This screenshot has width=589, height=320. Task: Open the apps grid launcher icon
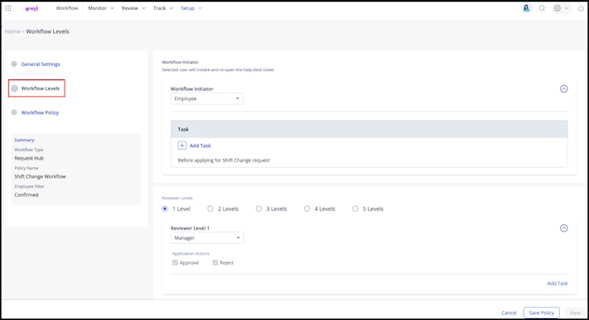coord(8,8)
